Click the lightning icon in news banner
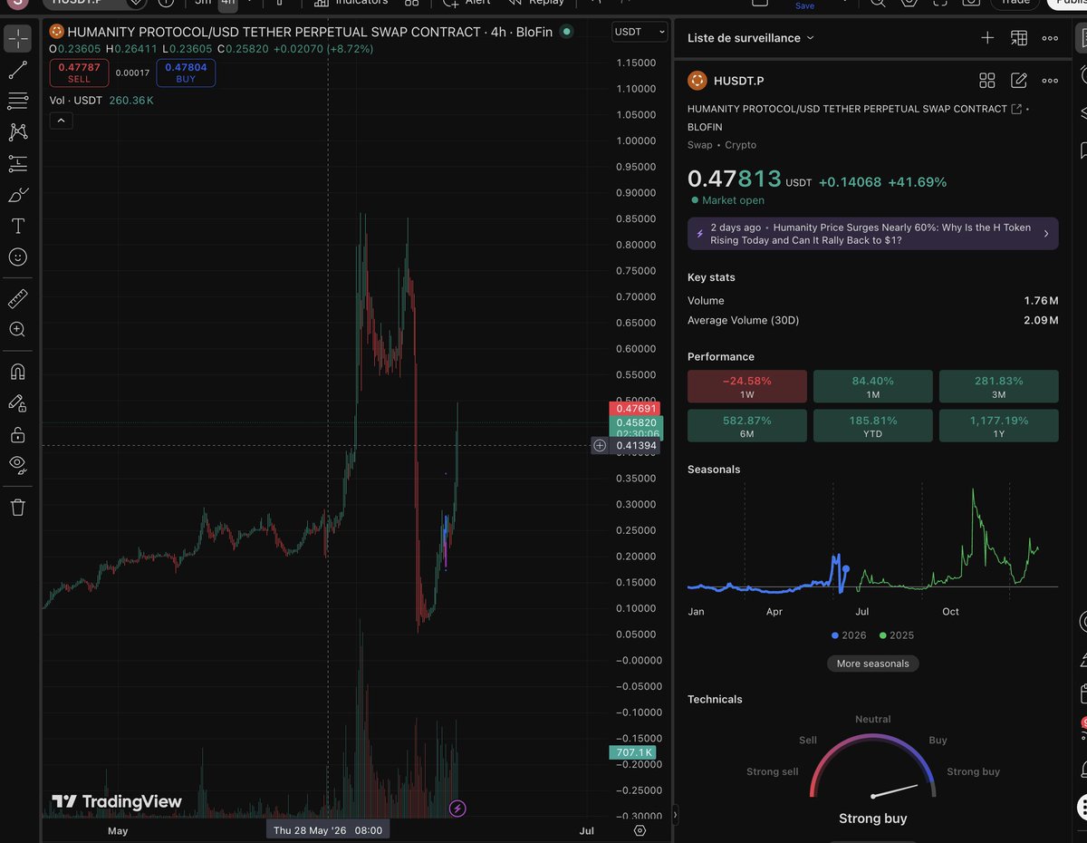The height and width of the screenshot is (843, 1087). pos(699,234)
